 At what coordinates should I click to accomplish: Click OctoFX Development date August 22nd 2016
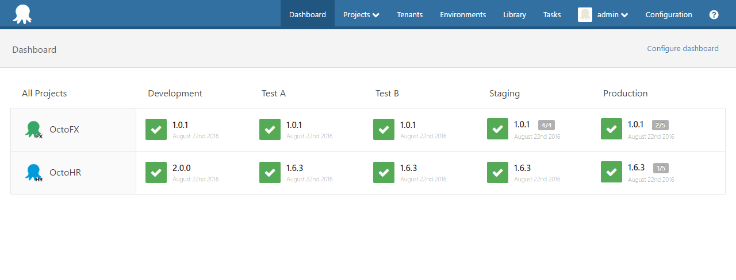195,137
